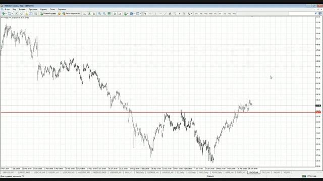Open the Справка menu
The image size is (323, 181).
point(62,9)
